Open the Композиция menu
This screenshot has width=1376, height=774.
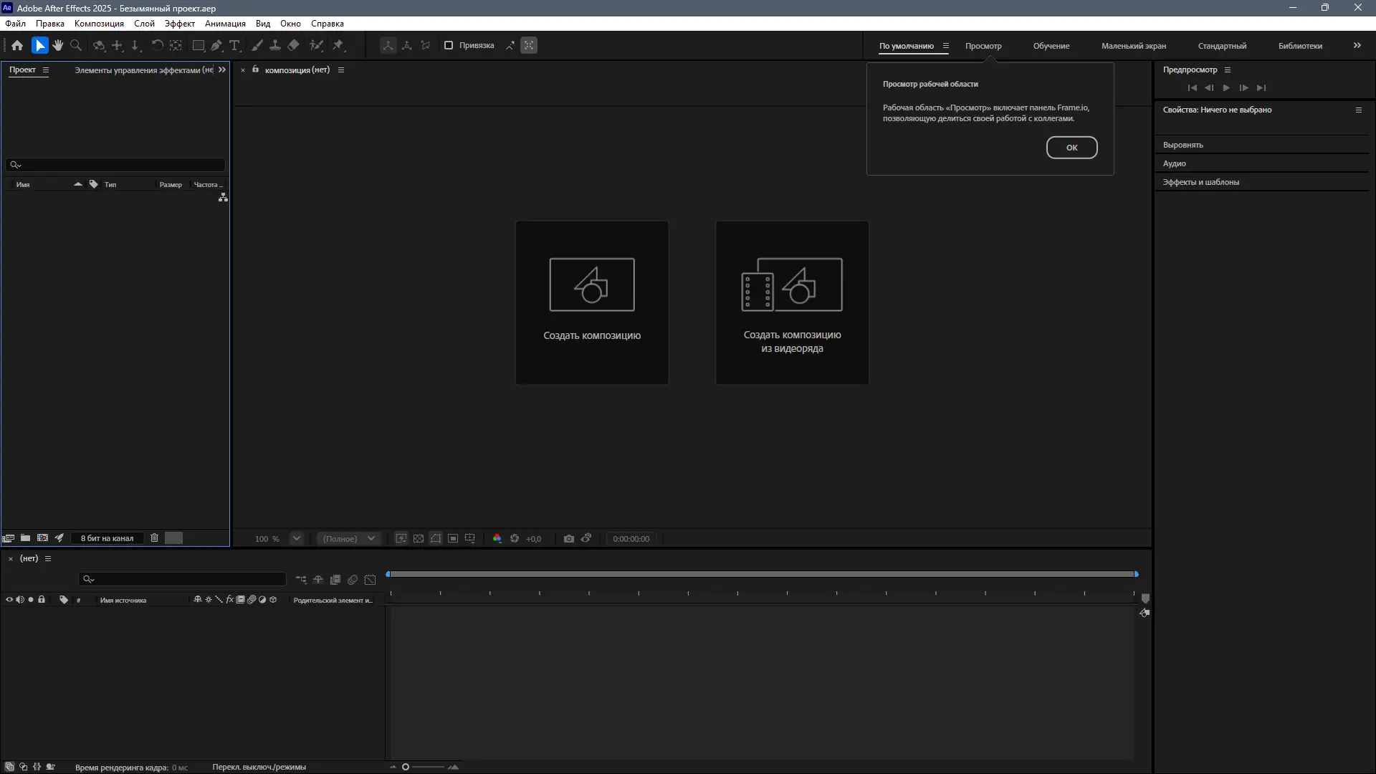pos(98,23)
